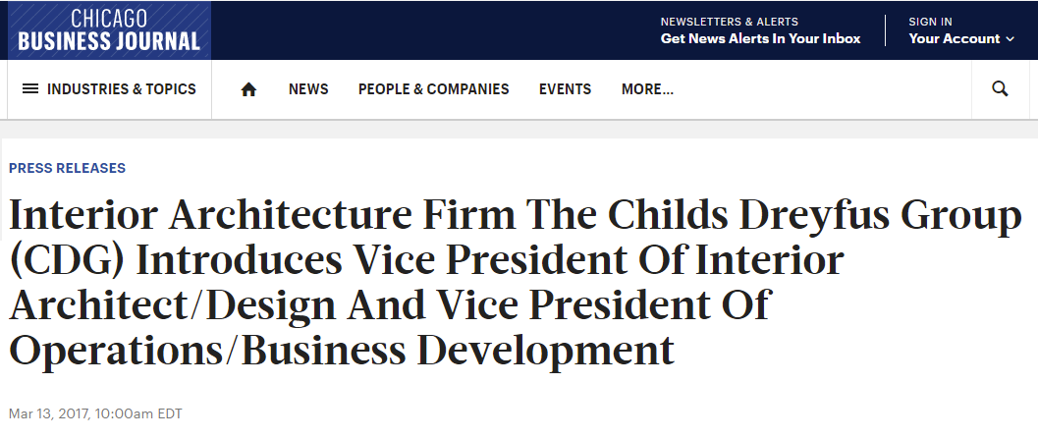
Task: Open People & Companies section
Action: pyautogui.click(x=434, y=88)
